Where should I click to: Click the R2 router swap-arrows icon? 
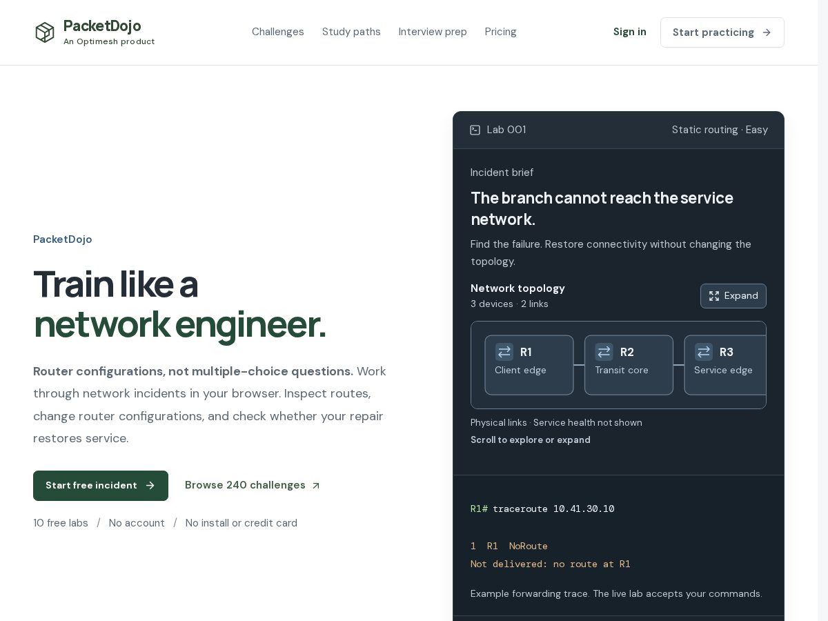tap(604, 352)
